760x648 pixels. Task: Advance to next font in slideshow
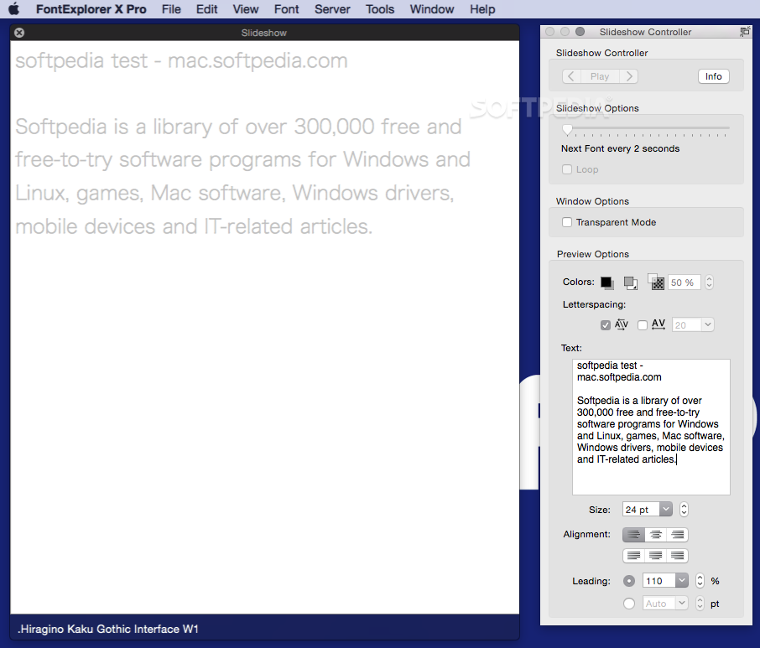(629, 76)
